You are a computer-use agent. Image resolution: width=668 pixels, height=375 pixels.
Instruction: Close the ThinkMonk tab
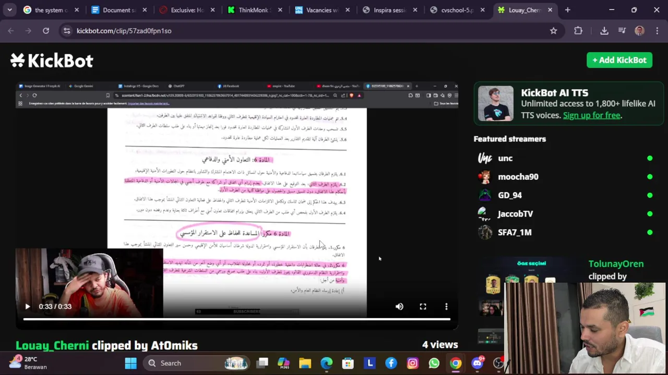[x=280, y=10]
